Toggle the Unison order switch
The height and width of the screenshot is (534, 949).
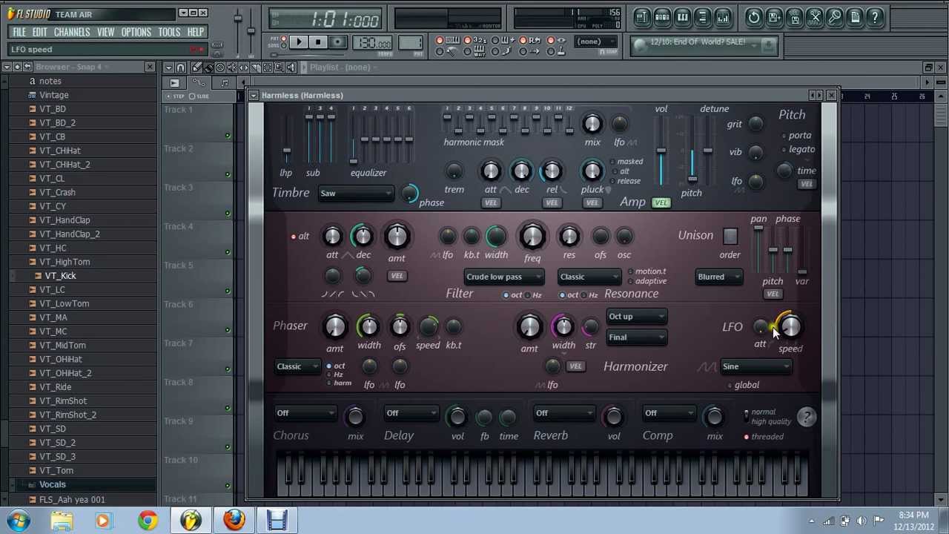click(x=730, y=236)
